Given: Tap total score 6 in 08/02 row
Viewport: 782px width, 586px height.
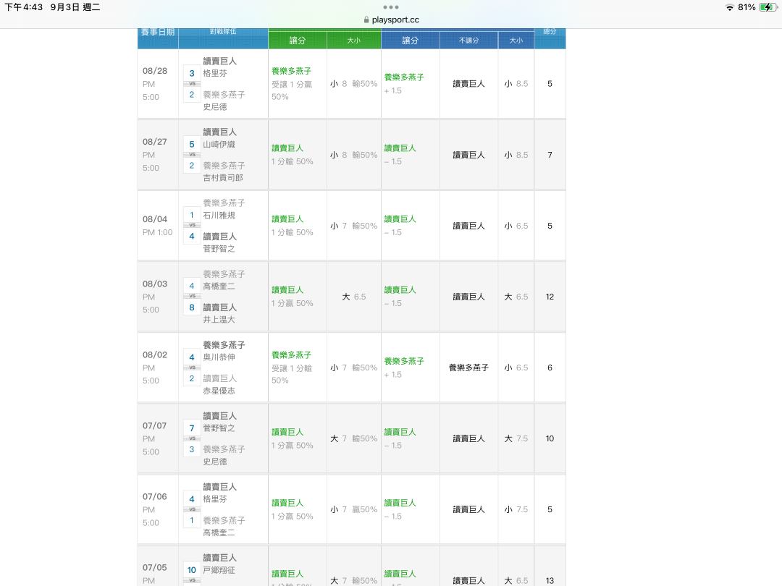Looking at the screenshot, I should point(550,368).
